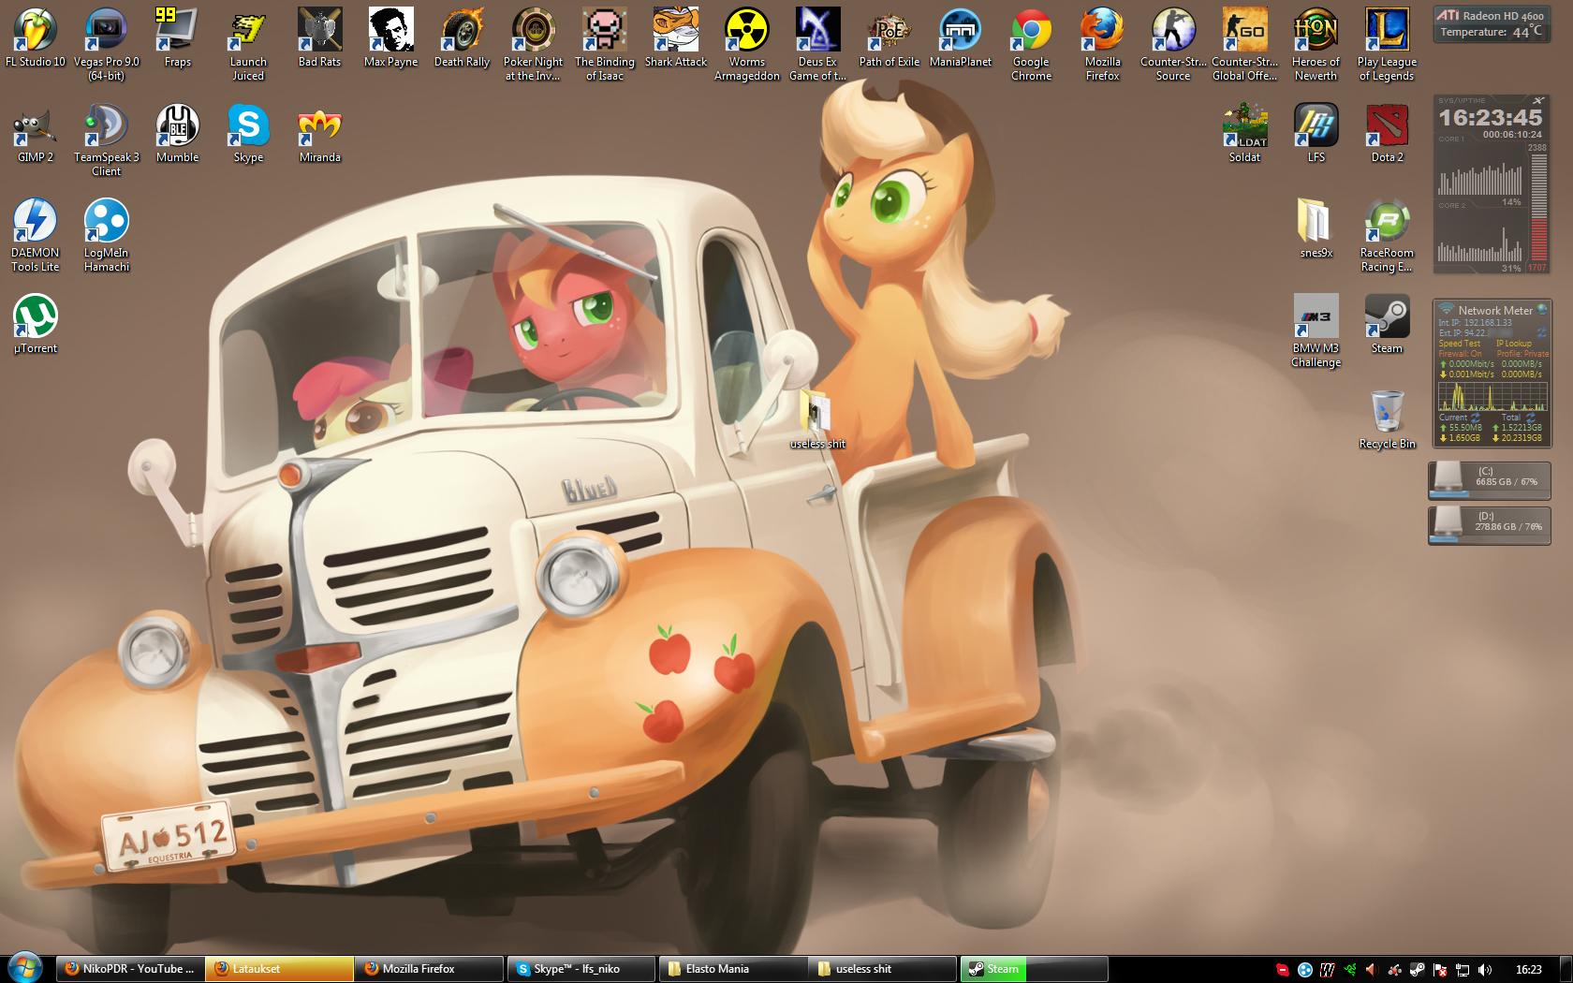Activate the Steam taskbar button
This screenshot has height=983, width=1573.
click(x=1035, y=969)
